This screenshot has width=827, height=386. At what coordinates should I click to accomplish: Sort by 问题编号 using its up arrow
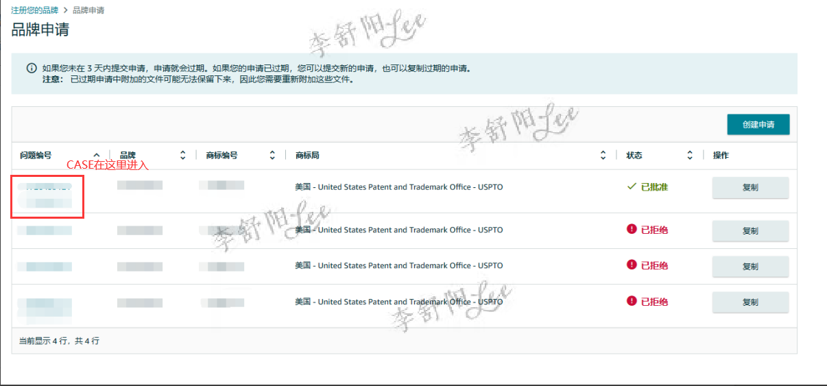(x=97, y=156)
